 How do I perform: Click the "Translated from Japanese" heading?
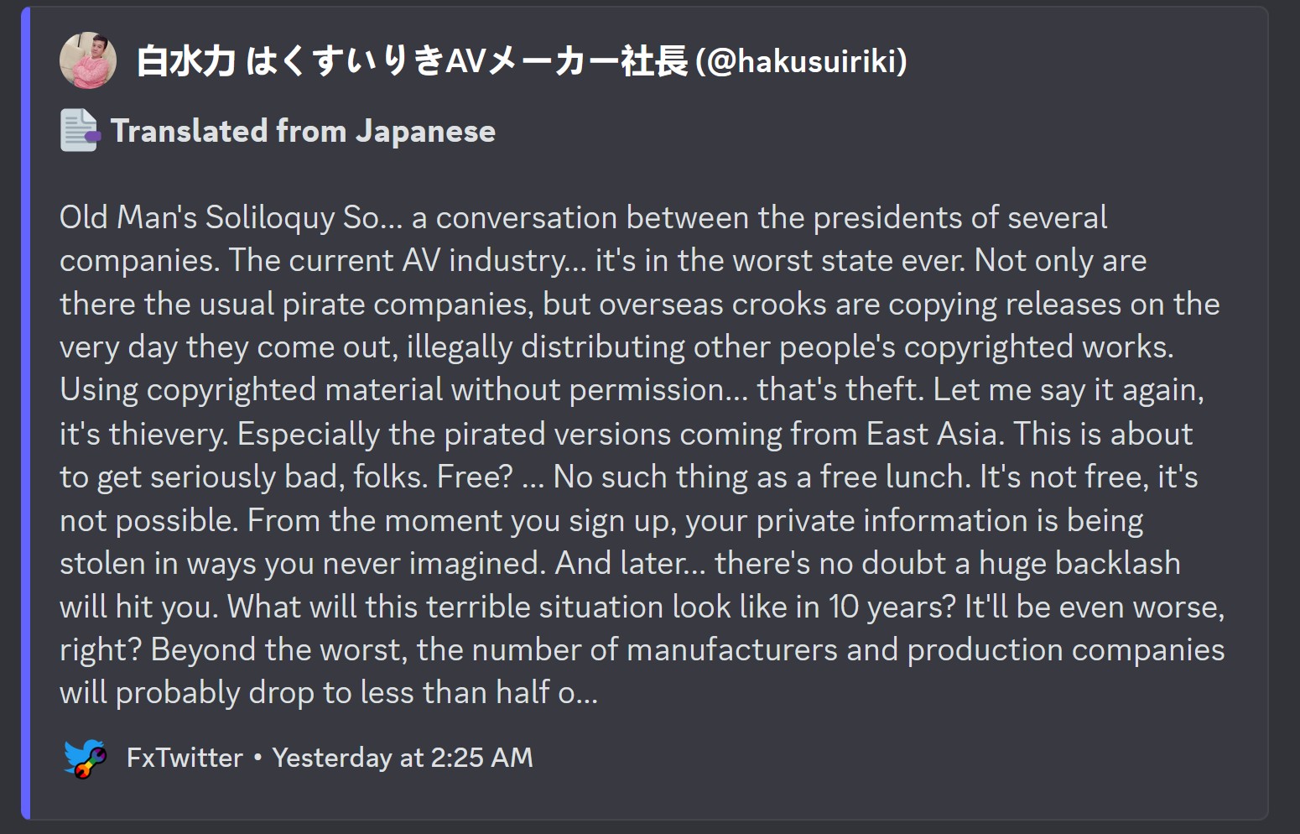pyautogui.click(x=303, y=131)
